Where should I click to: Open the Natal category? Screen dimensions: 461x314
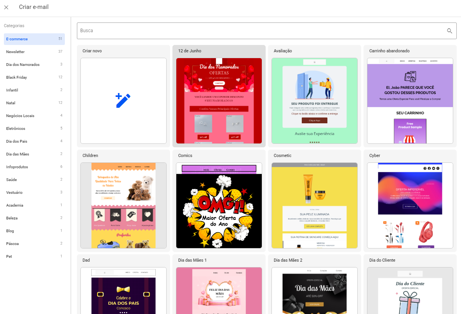pos(34,103)
